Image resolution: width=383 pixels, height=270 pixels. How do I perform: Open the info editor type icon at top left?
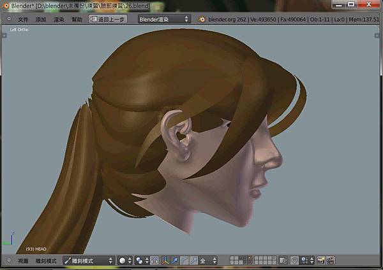click(x=8, y=19)
